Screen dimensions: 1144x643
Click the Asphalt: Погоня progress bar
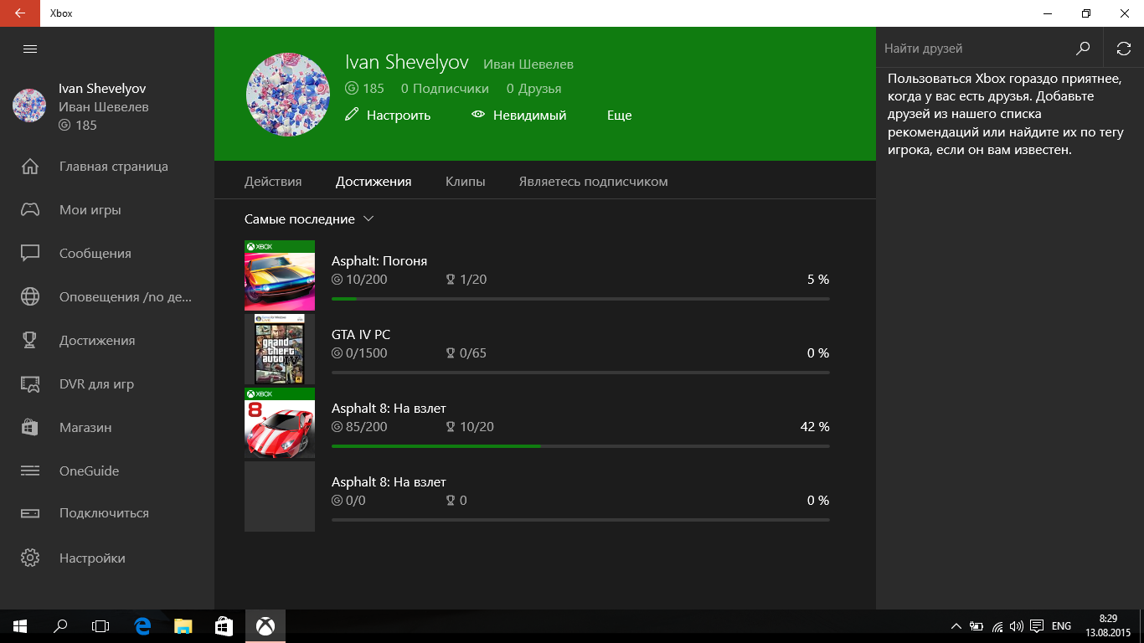pos(580,298)
